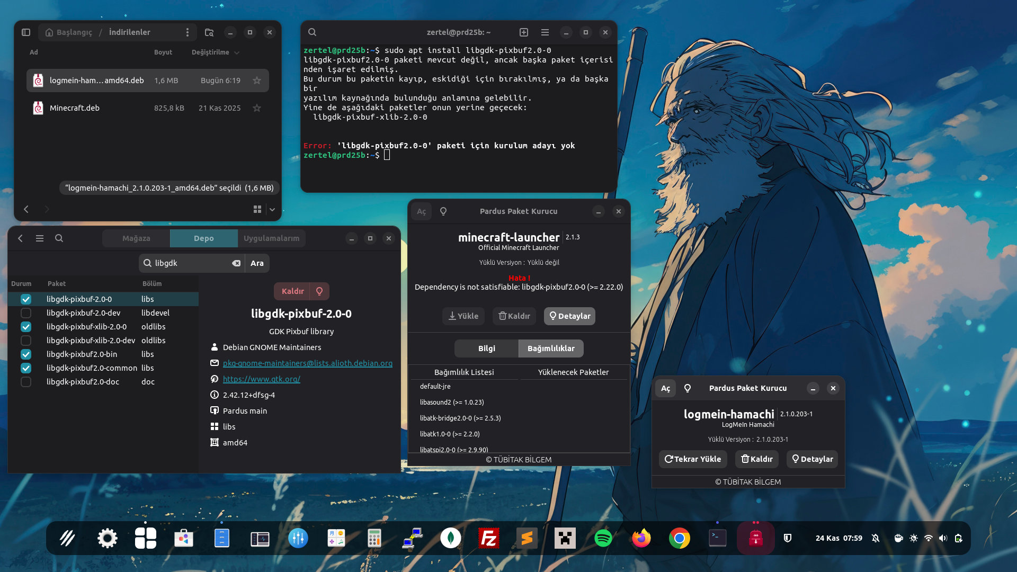Open the https://www.gtk.org/ link
This screenshot has height=572, width=1017.
tap(262, 379)
